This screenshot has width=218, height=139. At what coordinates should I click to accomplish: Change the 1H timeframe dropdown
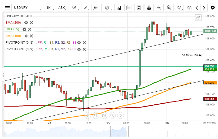(49, 8)
